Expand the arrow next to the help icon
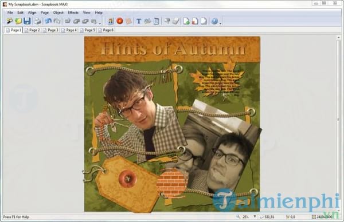 point(220,23)
